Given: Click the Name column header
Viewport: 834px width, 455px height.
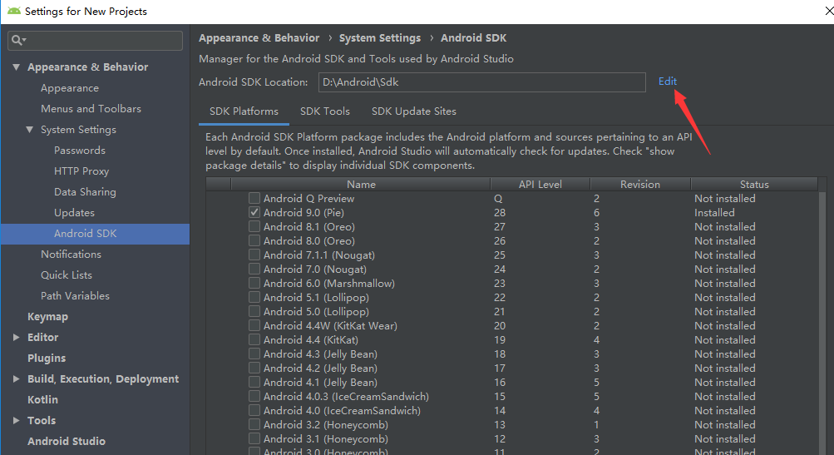Looking at the screenshot, I should coord(361,184).
